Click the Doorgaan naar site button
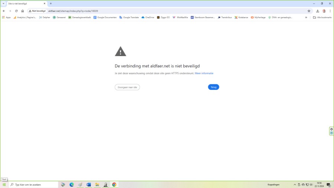This screenshot has height=188, width=334. point(127,87)
